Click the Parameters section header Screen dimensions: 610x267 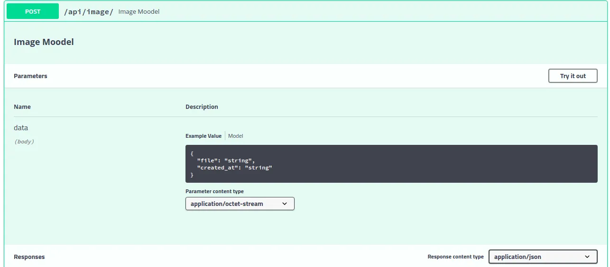[x=30, y=76]
